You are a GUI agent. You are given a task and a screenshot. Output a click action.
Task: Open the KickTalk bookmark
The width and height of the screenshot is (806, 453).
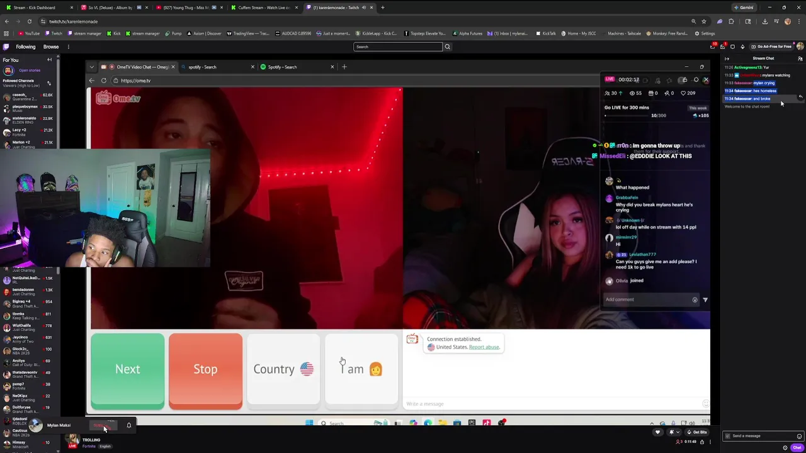[x=545, y=33]
